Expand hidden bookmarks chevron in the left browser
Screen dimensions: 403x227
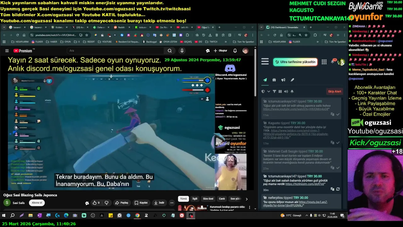coord(225,42)
